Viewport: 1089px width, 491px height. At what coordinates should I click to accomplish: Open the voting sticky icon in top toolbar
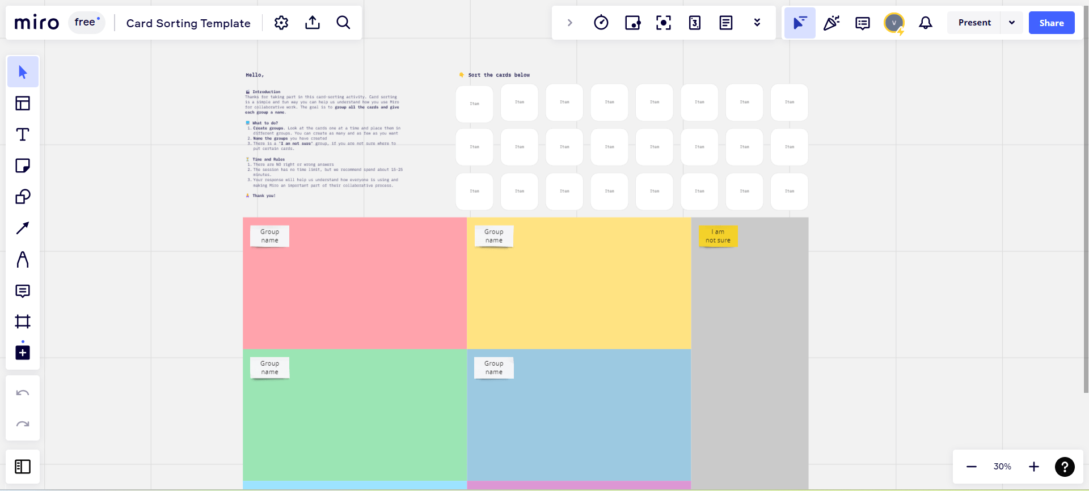[632, 23]
